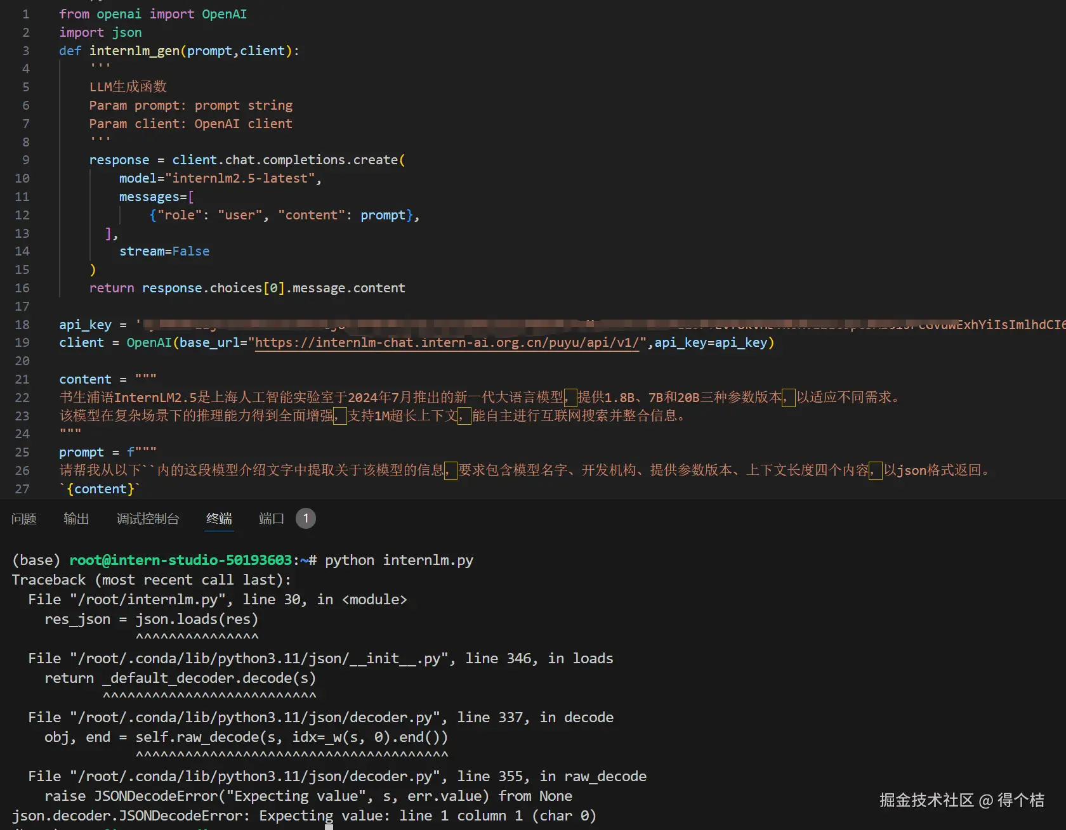Click the 'return response.choices[0].message.content' line
1066x830 pixels.
point(247,288)
